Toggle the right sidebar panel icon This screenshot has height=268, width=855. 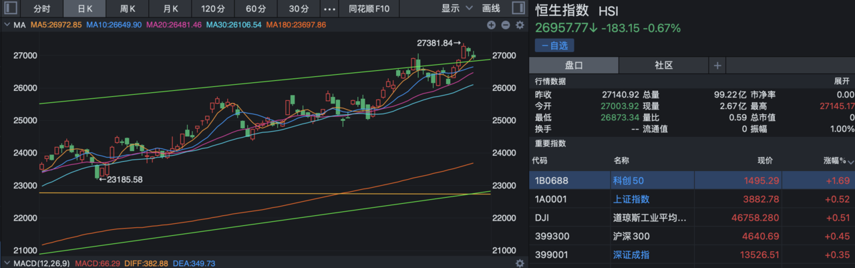pyautogui.click(x=518, y=9)
